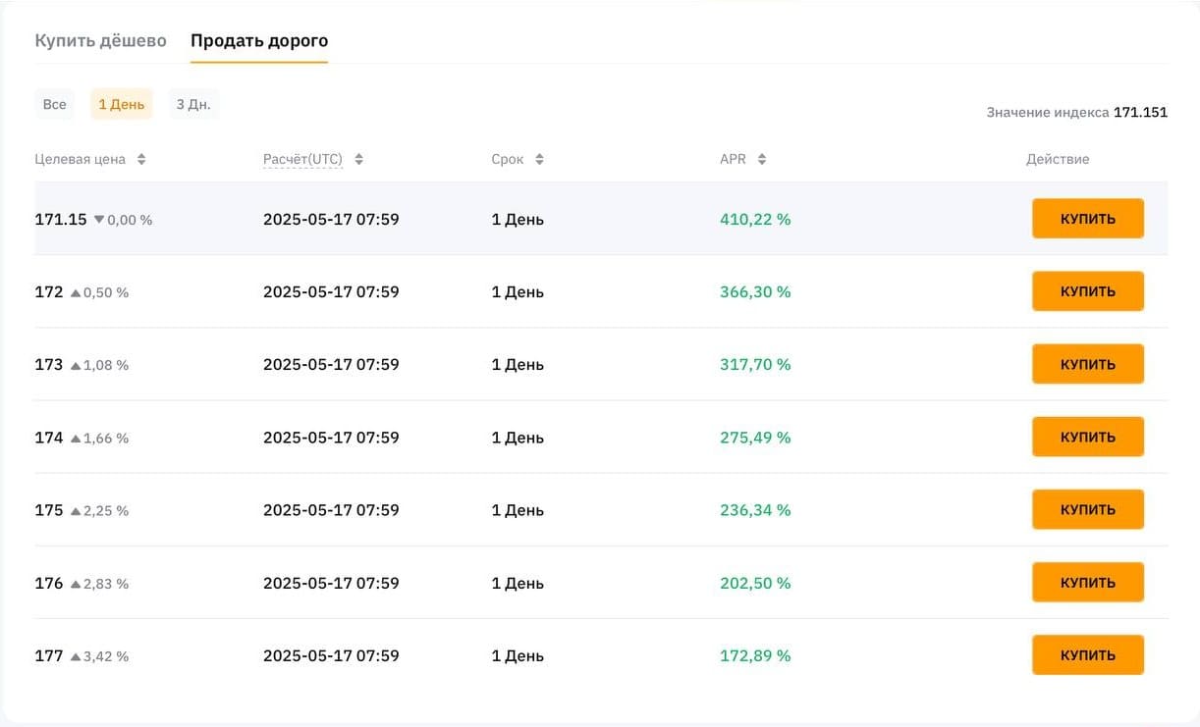Sort by APR column arrows
The width and height of the screenshot is (1200, 727).
(762, 159)
